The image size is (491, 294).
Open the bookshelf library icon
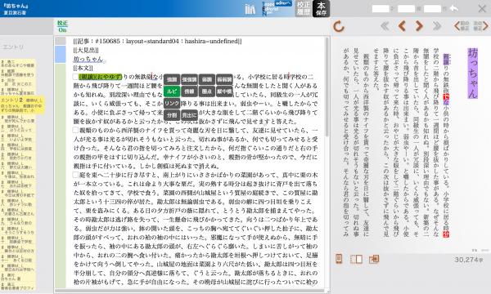(x=250, y=9)
